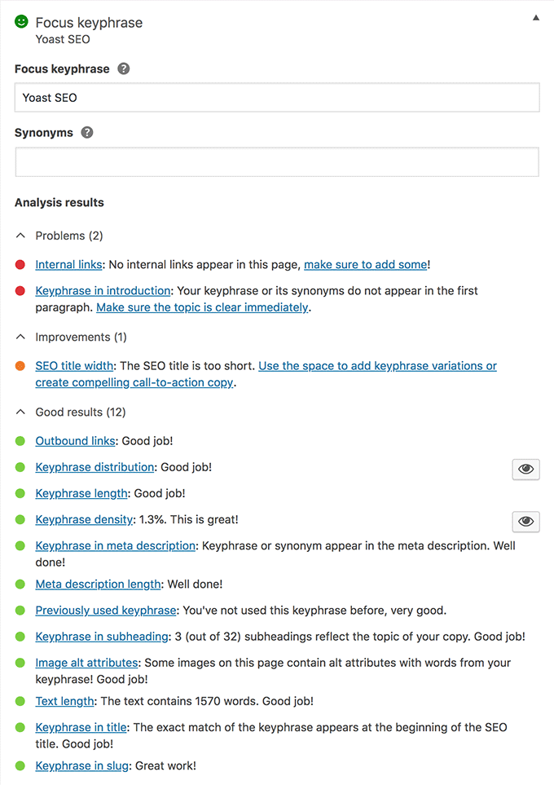The width and height of the screenshot is (554, 785).
Task: Collapse the Focus keyphrase panel with the top arrow
Action: pyautogui.click(x=537, y=16)
